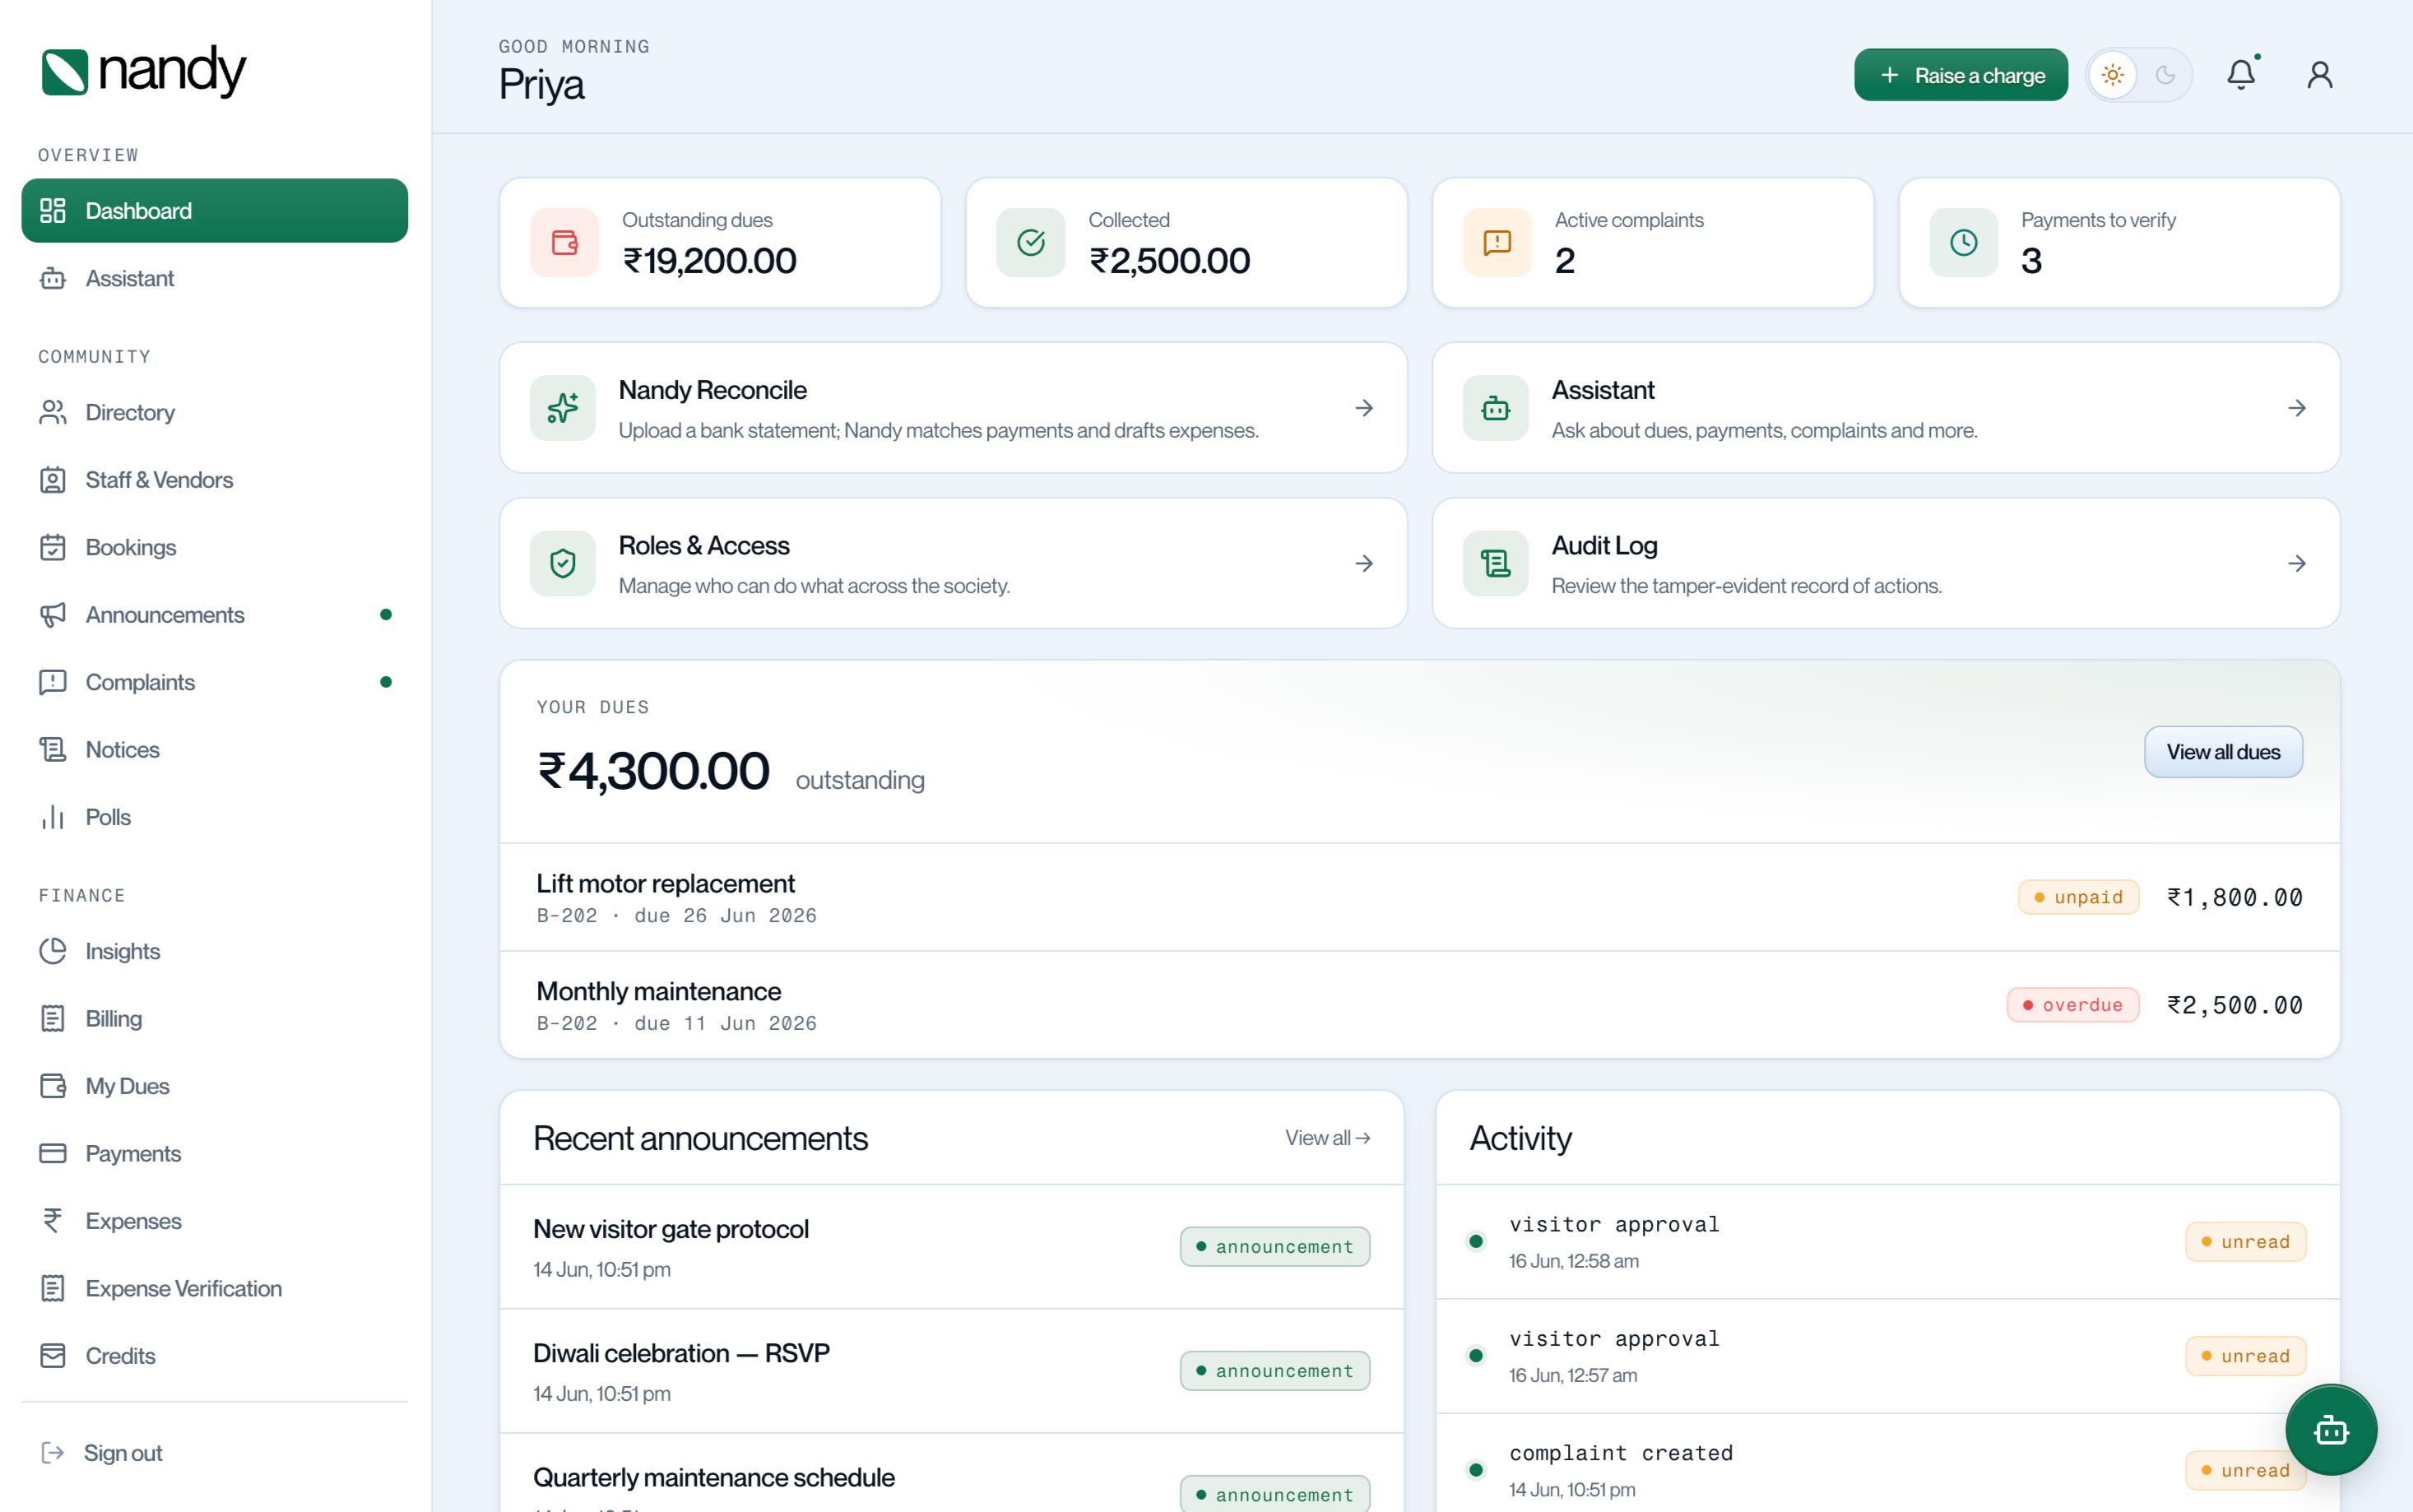
Task: Switch to dark mode moon toggle
Action: (x=2165, y=75)
